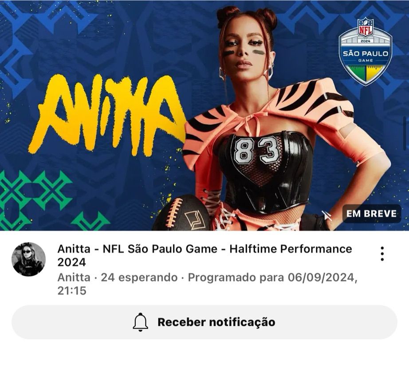Click the SÃO PAULO text in the shield
This screenshot has height=367, width=409.
[365, 54]
